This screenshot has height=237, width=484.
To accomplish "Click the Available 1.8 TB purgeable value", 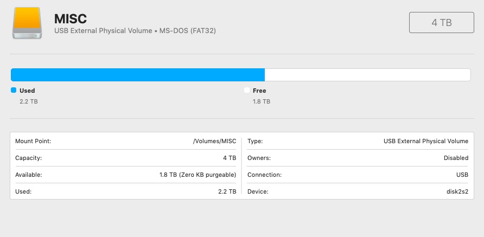I will [x=194, y=175].
